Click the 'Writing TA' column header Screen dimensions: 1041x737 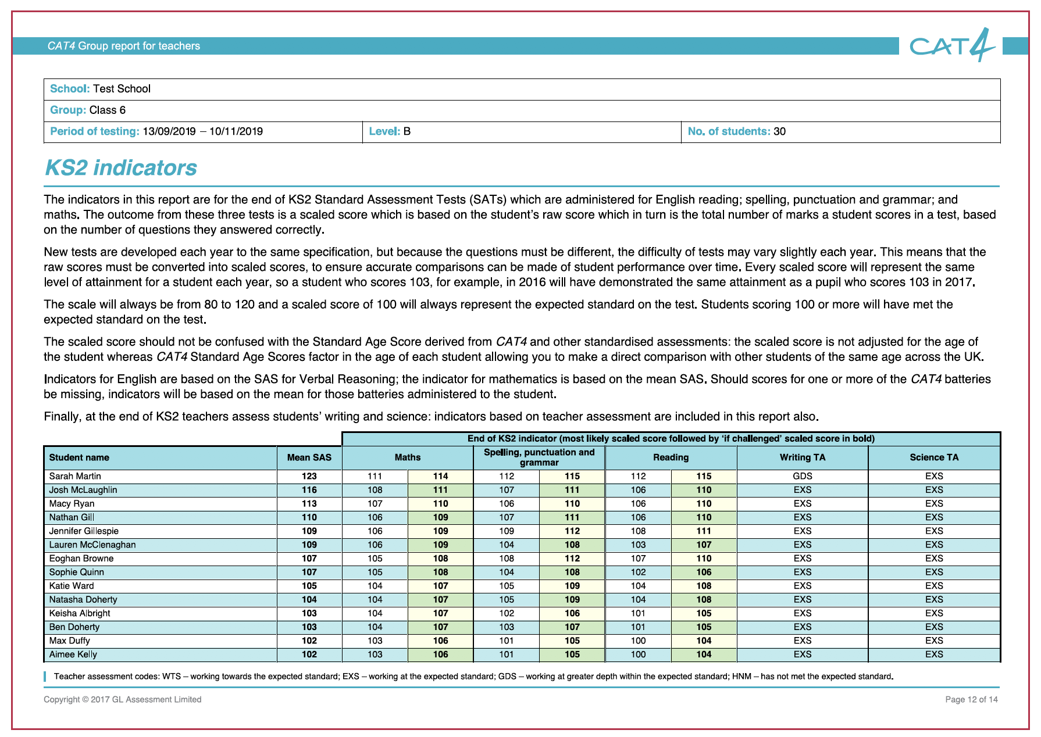[803, 457]
